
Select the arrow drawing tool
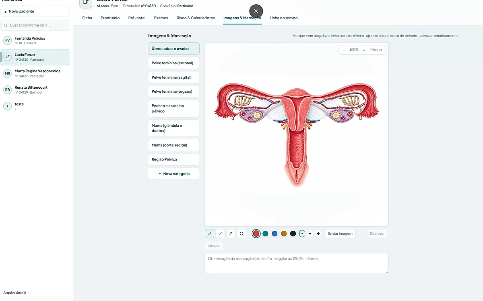pyautogui.click(x=231, y=234)
